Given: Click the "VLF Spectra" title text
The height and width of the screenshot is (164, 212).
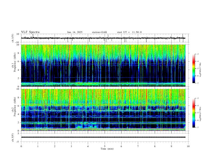Looking at the screenshot, I should (x=30, y=32).
